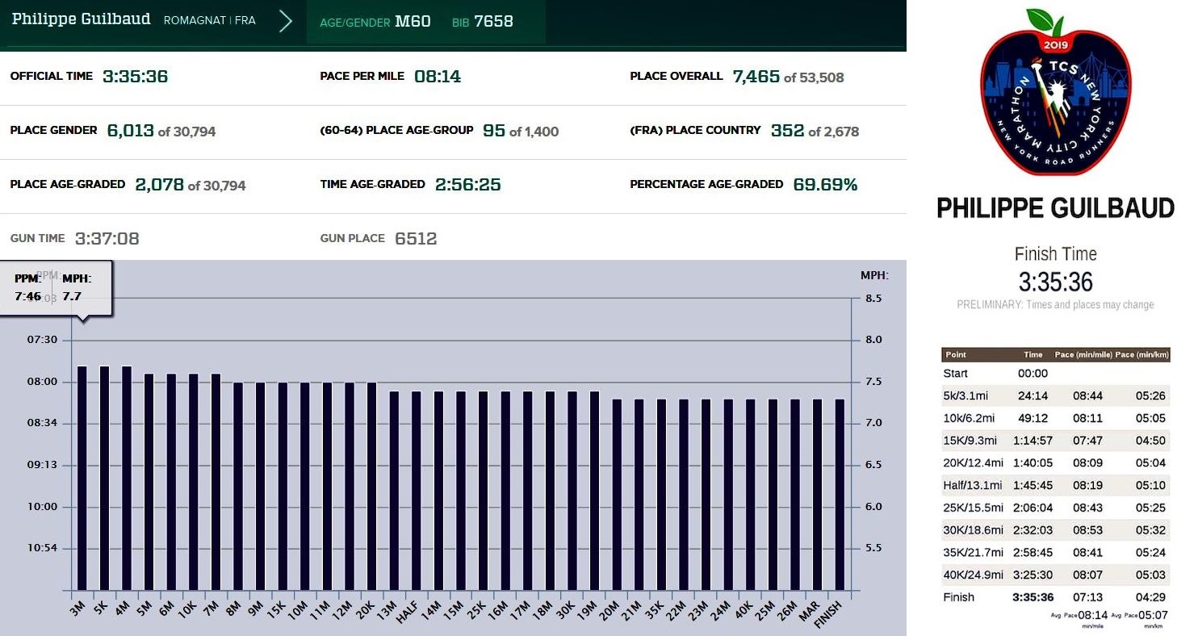This screenshot has width=1198, height=636.
Task: Click the gun time 3:37:08 value
Action: tap(107, 239)
